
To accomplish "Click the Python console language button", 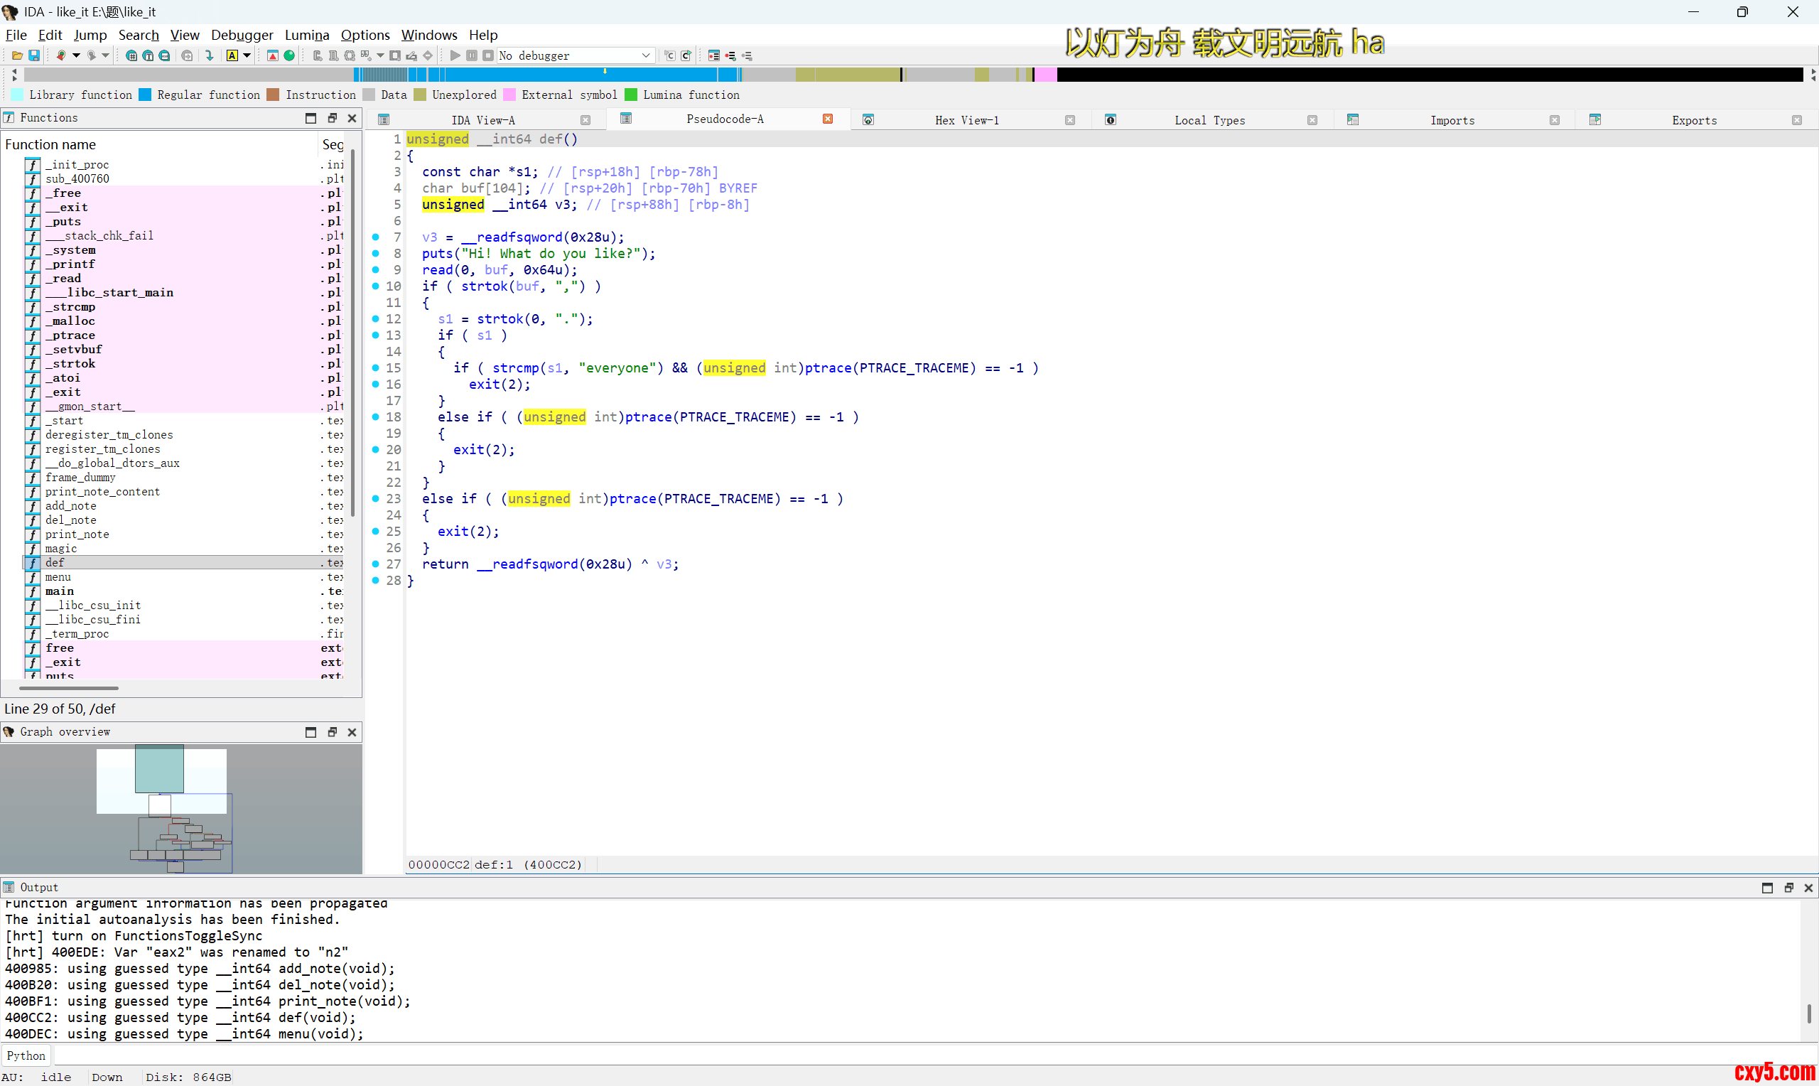I will point(26,1055).
